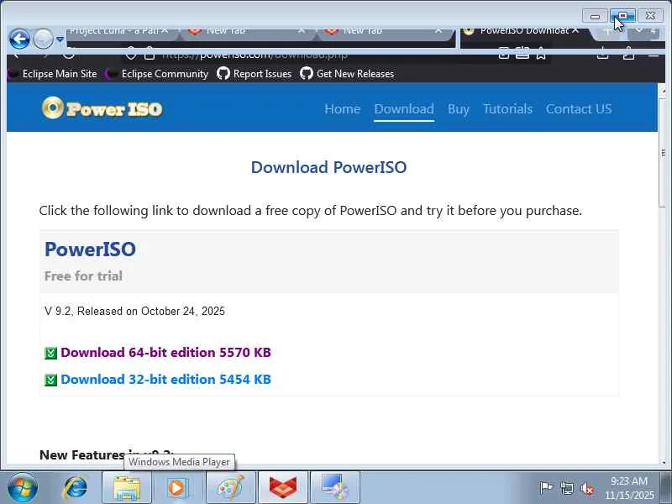
Task: Click the page's vertical scrollbar thumb
Action: [663, 153]
